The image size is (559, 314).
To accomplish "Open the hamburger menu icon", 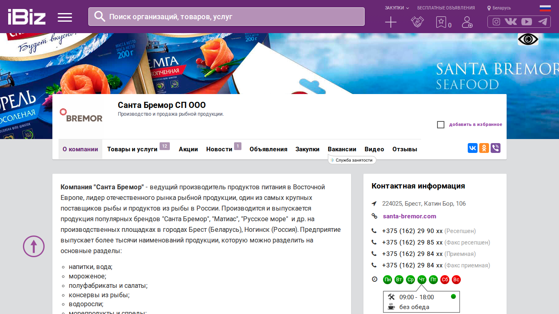I will tap(65, 17).
